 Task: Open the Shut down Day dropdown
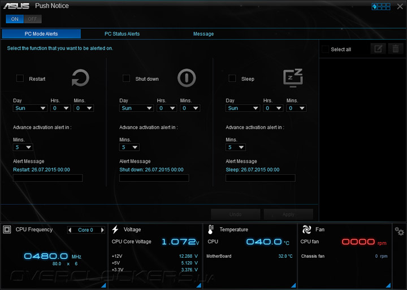pyautogui.click(x=136, y=108)
